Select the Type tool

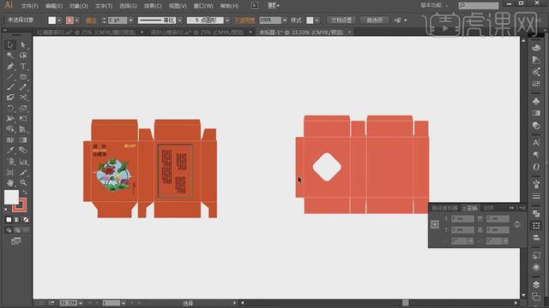click(x=23, y=66)
